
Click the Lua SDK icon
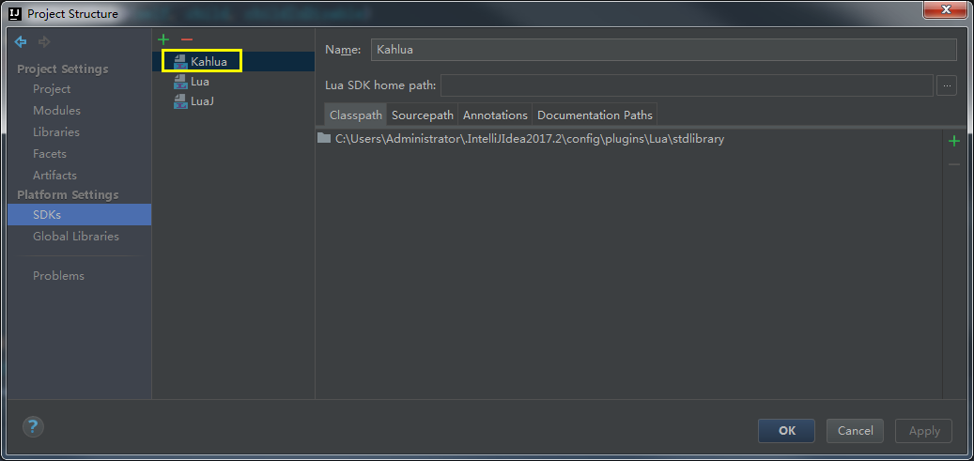180,82
